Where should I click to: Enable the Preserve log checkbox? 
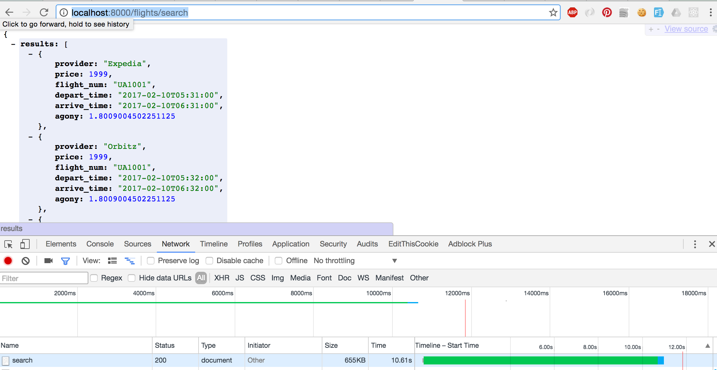coord(151,261)
